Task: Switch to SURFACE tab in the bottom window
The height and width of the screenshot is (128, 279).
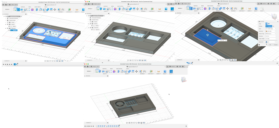Action: click(x=104, y=68)
